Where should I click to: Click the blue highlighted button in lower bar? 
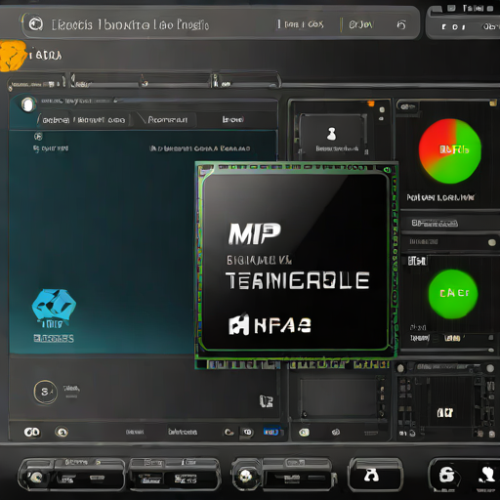(x=271, y=432)
